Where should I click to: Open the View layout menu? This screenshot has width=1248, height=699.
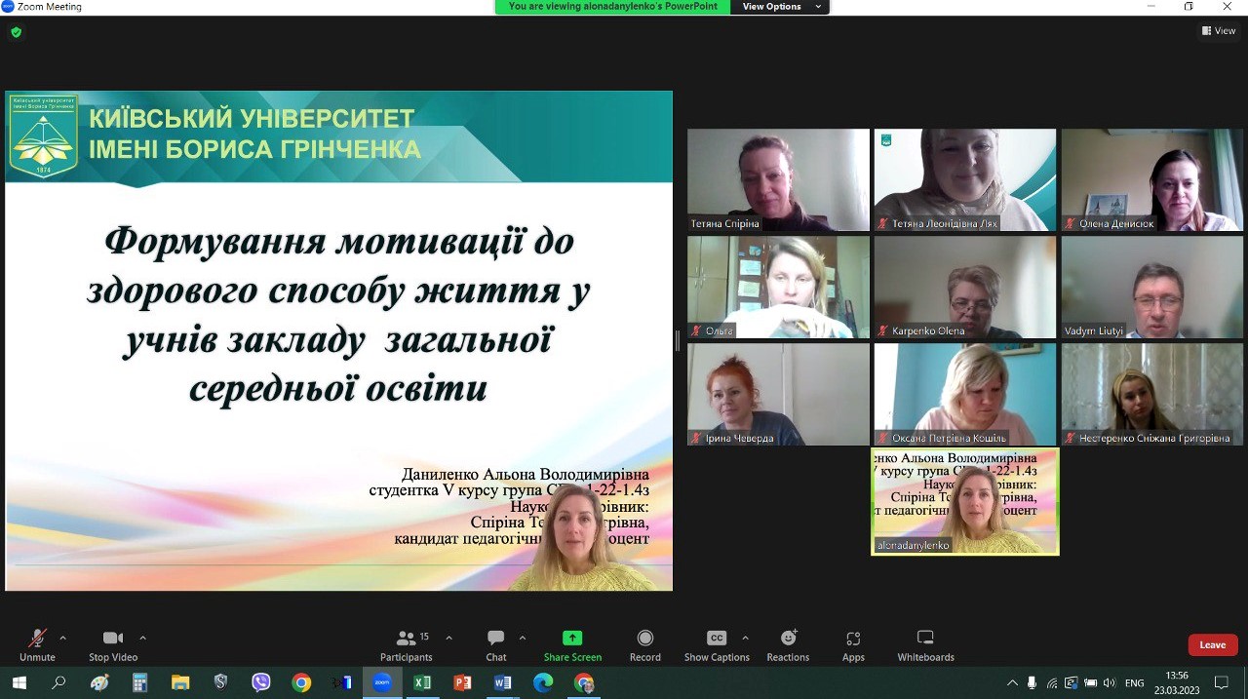point(1219,31)
